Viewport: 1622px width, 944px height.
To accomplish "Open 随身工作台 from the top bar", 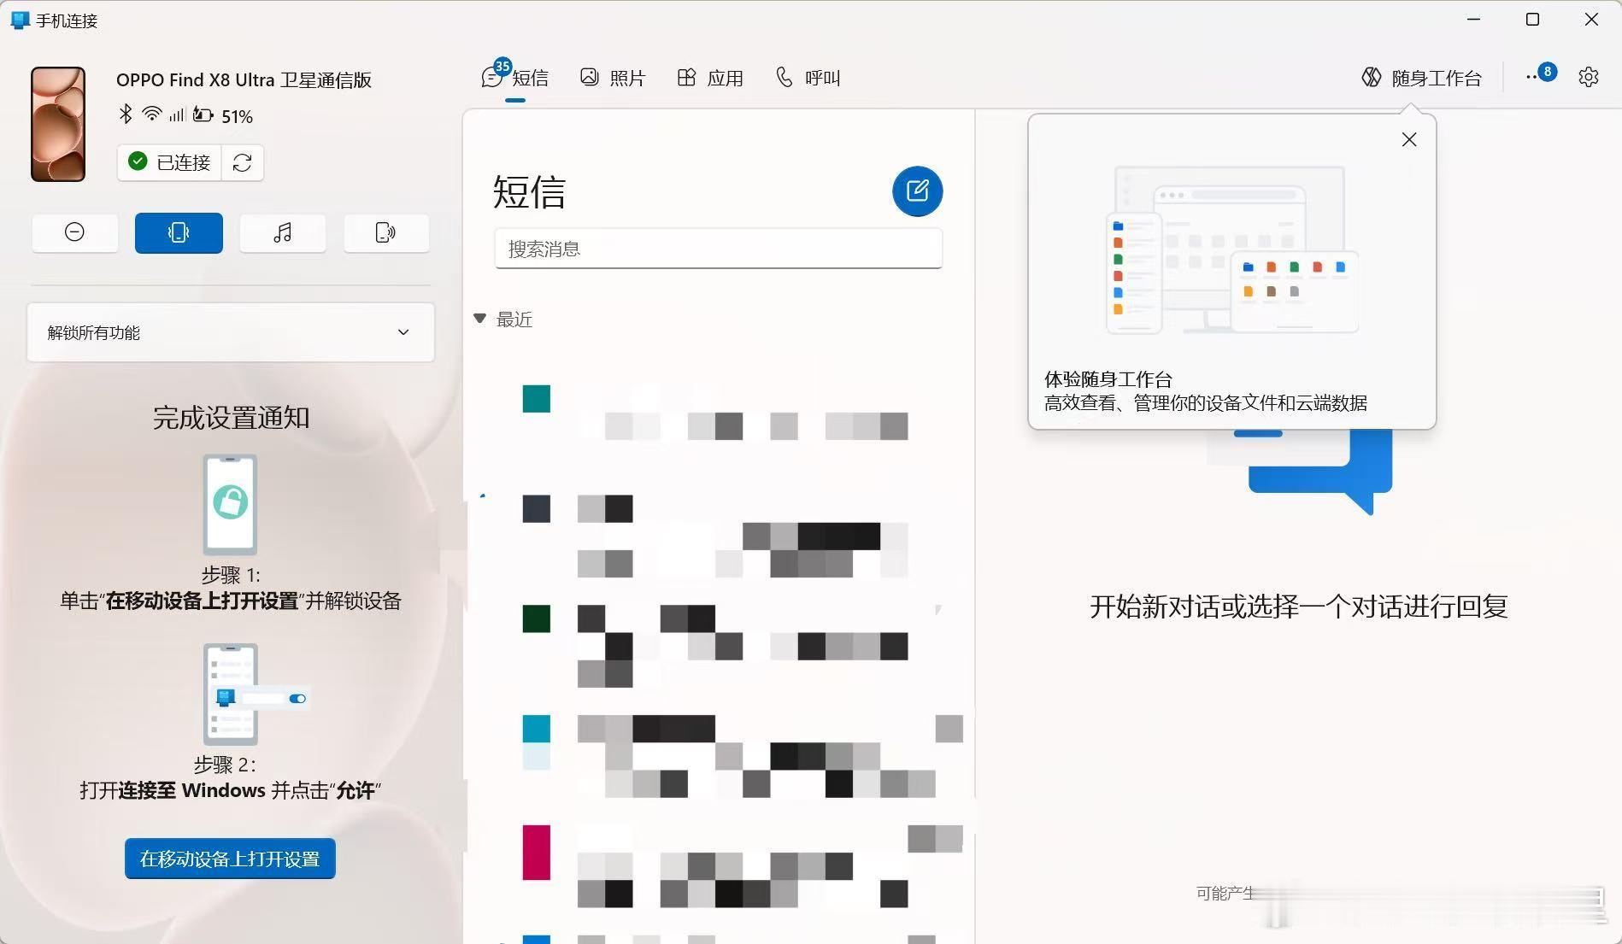I will 1421,78.
